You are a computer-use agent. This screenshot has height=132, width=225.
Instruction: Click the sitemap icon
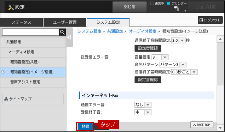point(6,99)
